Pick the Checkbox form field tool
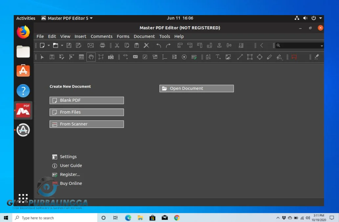This screenshot has height=222, width=339. pyautogui.click(x=145, y=57)
